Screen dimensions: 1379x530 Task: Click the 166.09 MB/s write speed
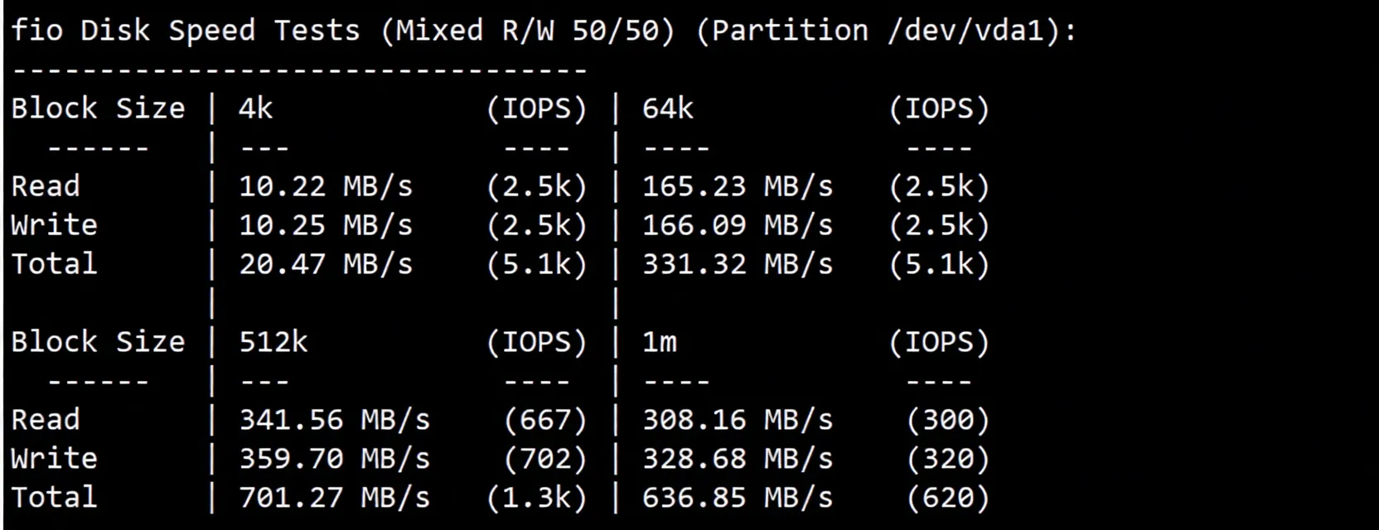pyautogui.click(x=737, y=225)
